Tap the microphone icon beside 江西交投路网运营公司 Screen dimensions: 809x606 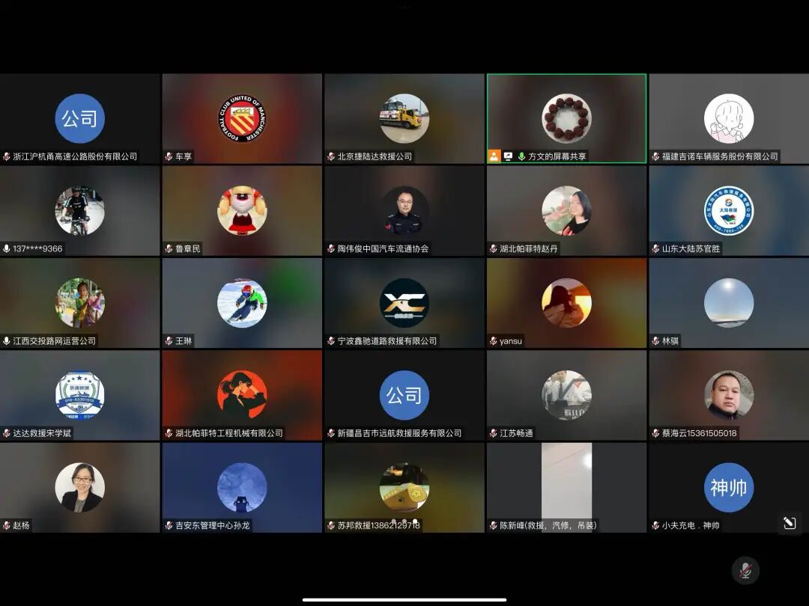tap(7, 340)
